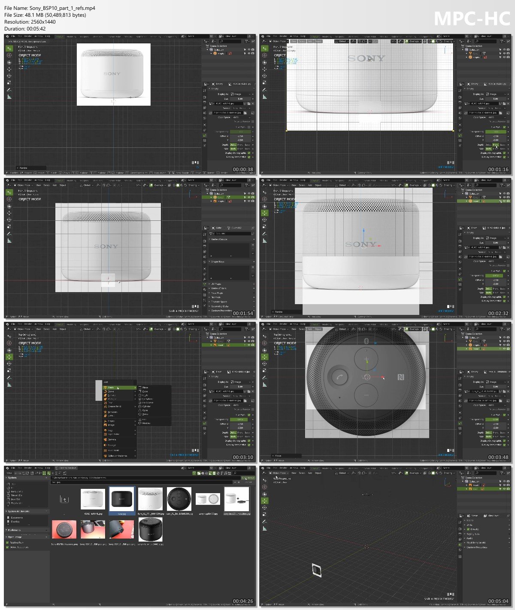
Task: Switch to the Modeling workspace tab at 00:01:16
Action: (327, 37)
